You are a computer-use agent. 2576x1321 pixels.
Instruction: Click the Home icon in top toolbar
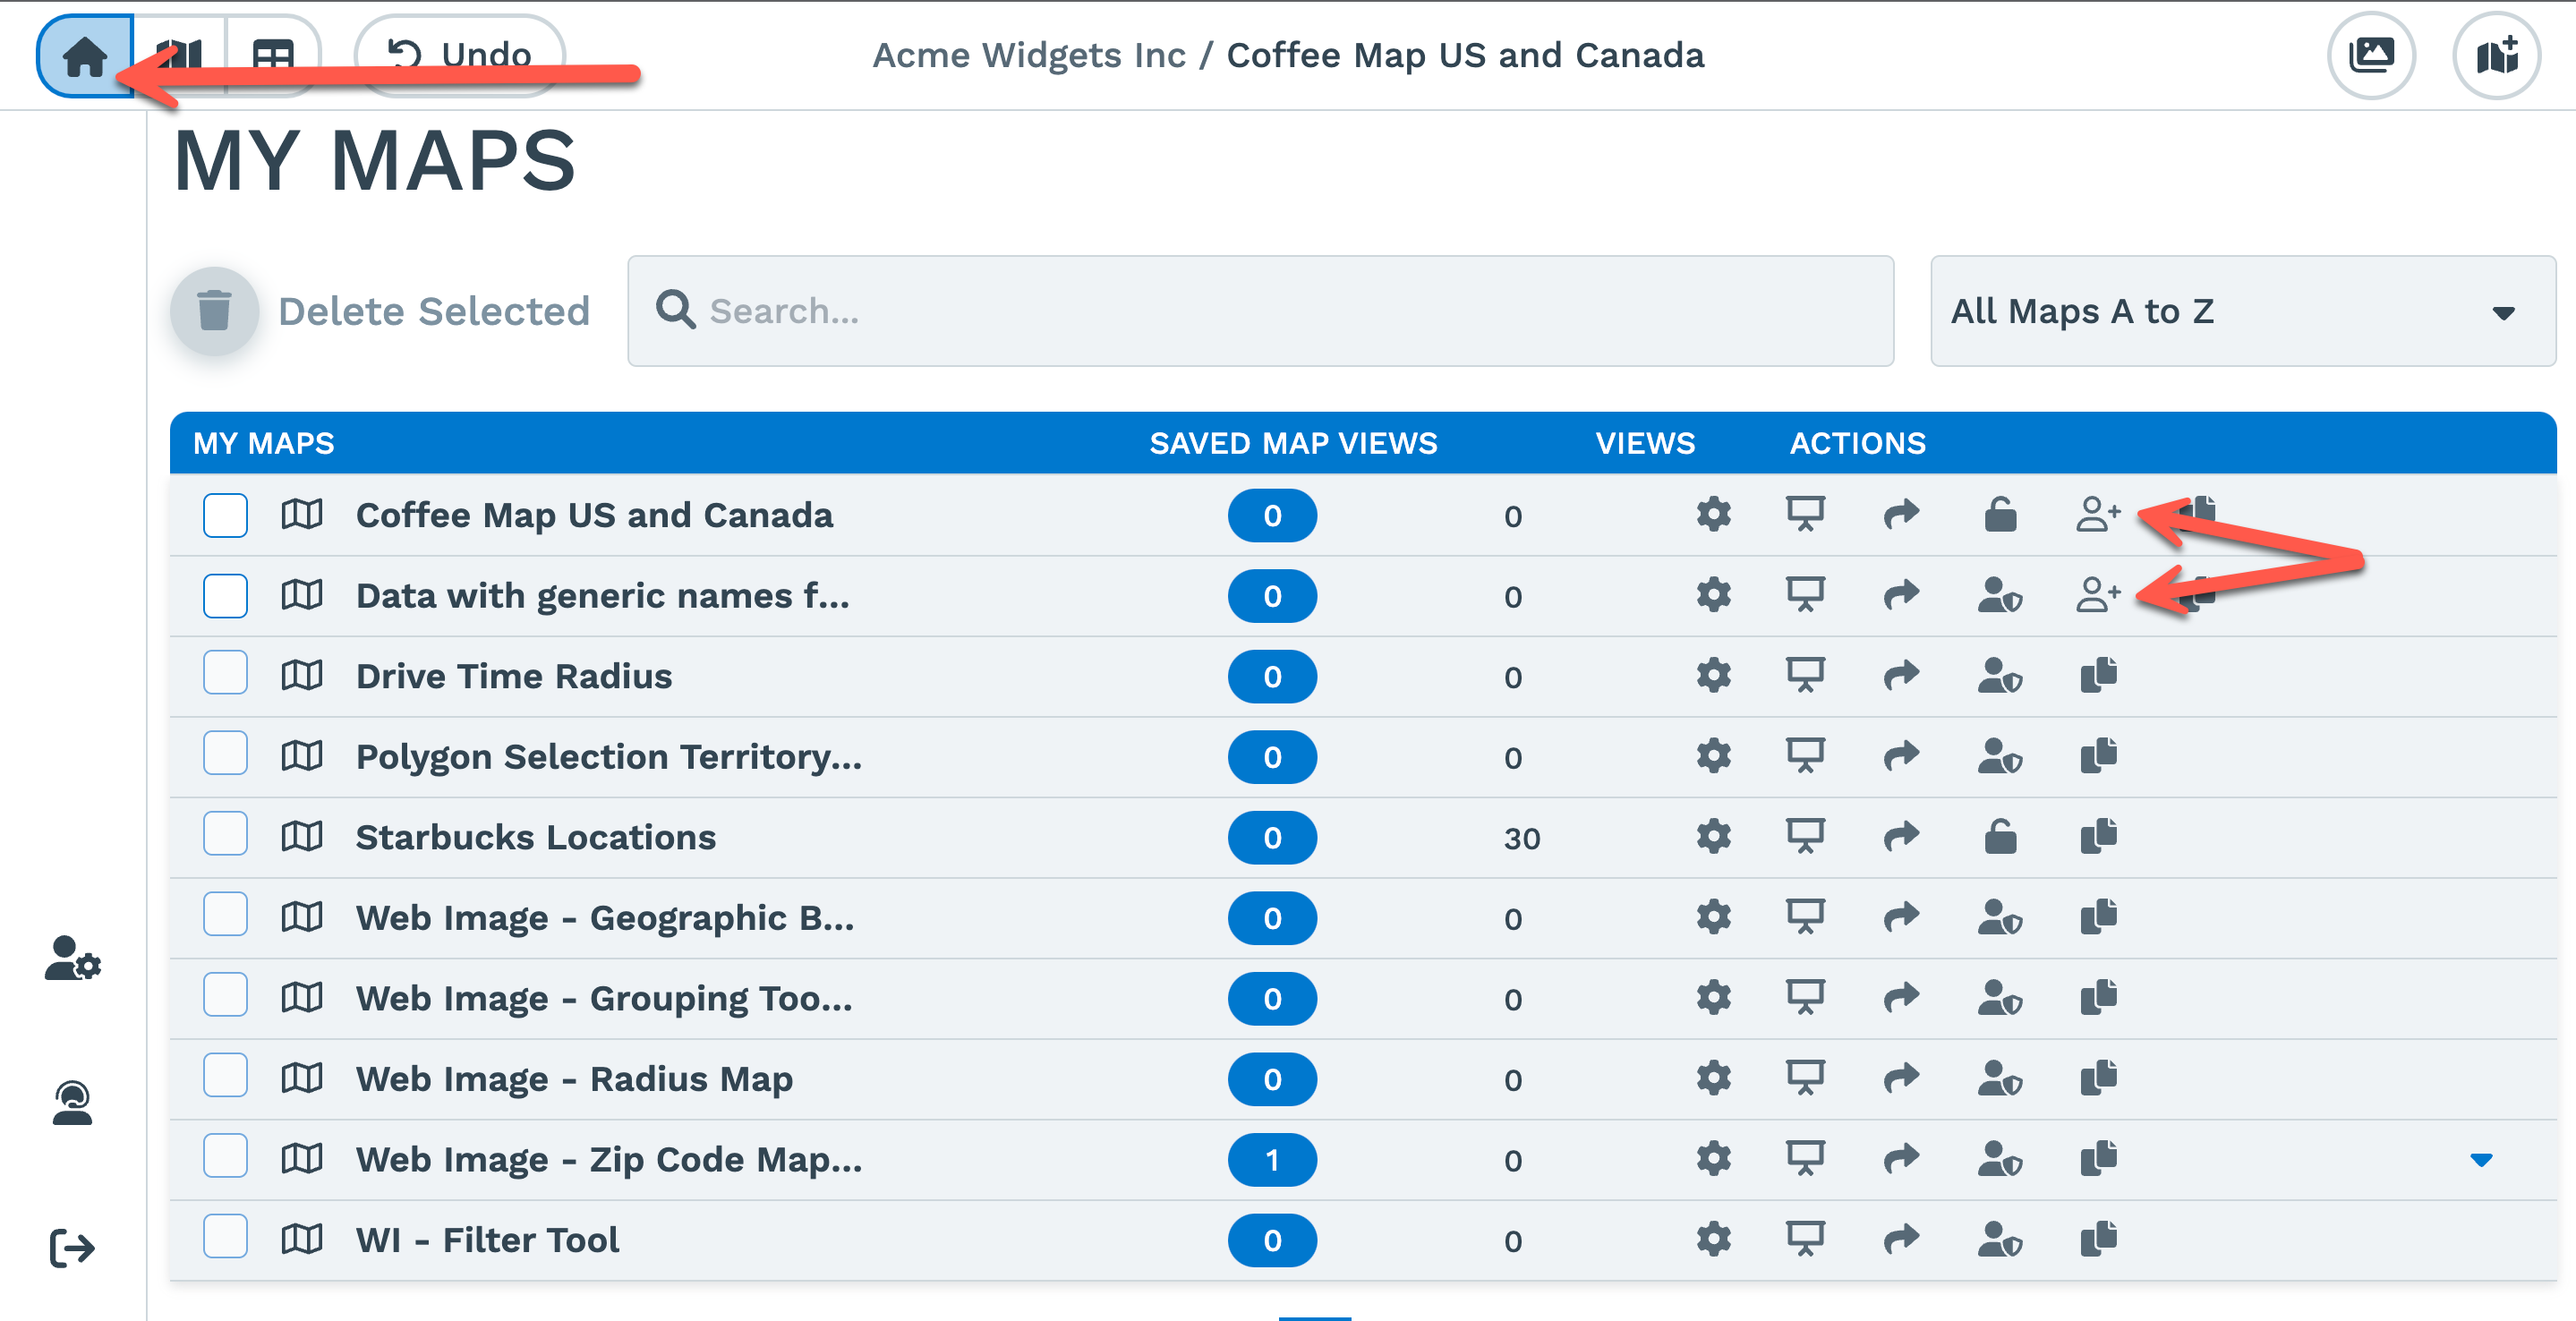(84, 56)
